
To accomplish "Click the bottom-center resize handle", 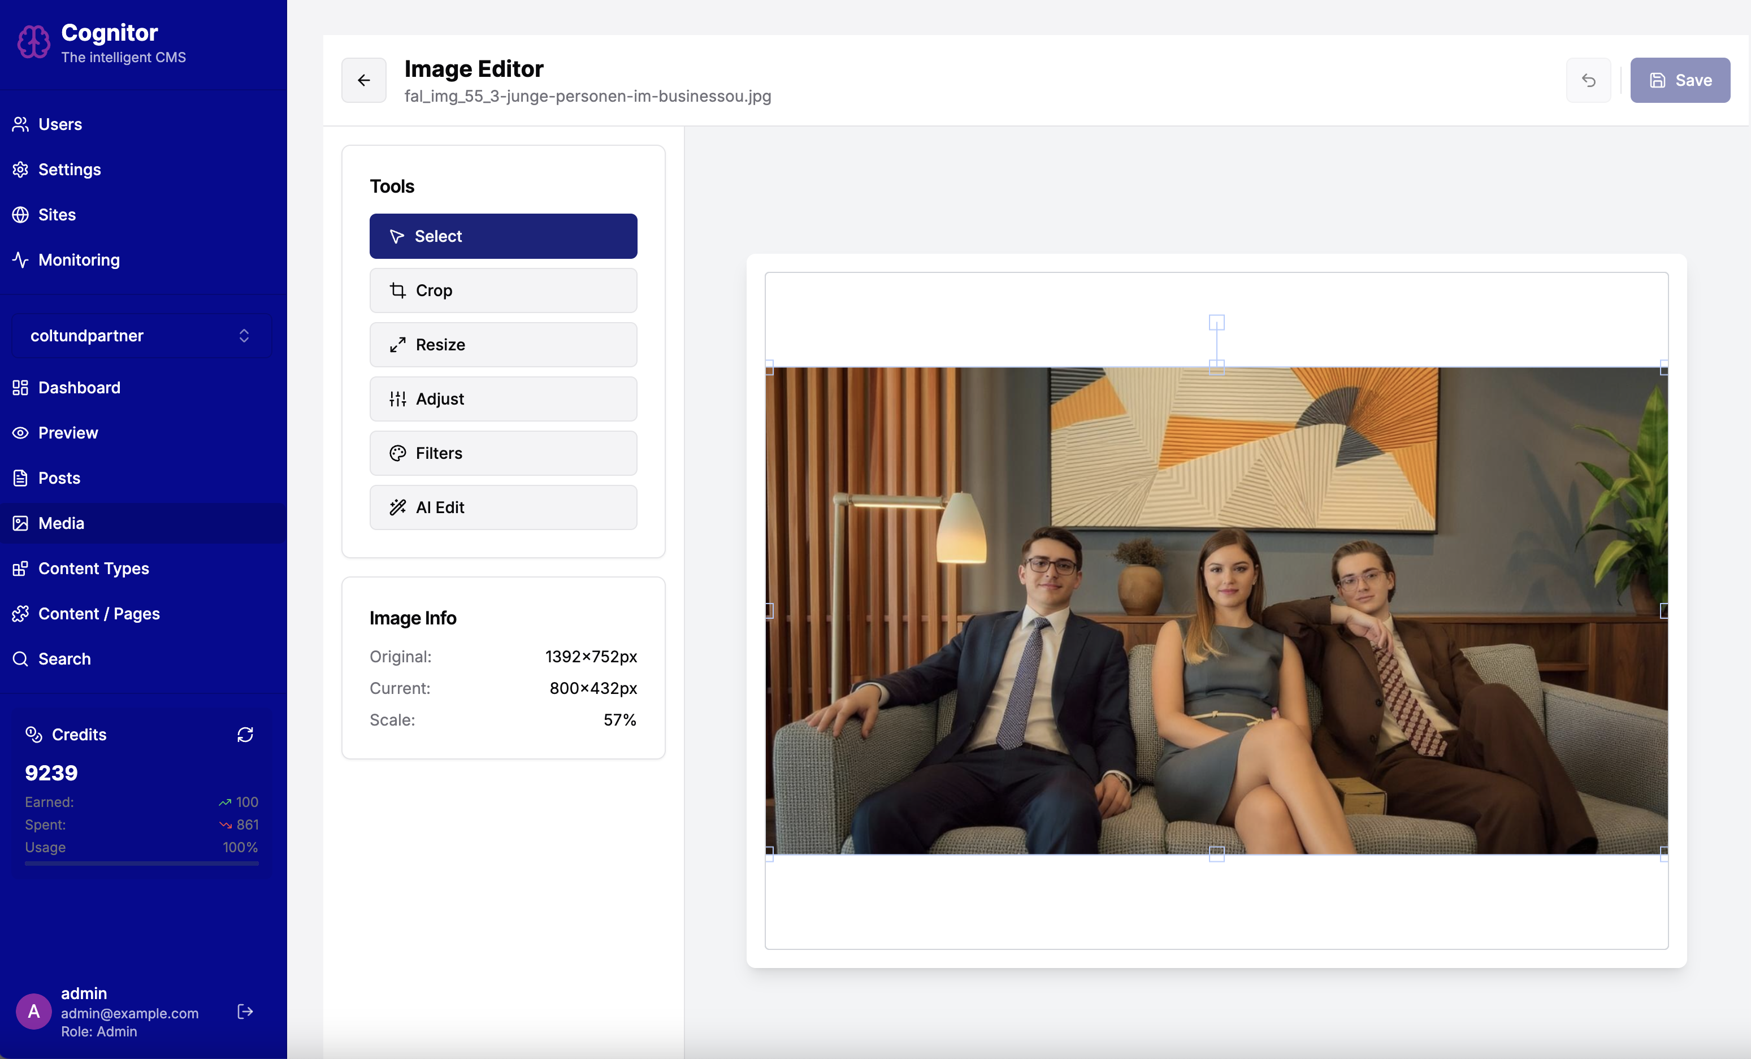I will click(1217, 854).
